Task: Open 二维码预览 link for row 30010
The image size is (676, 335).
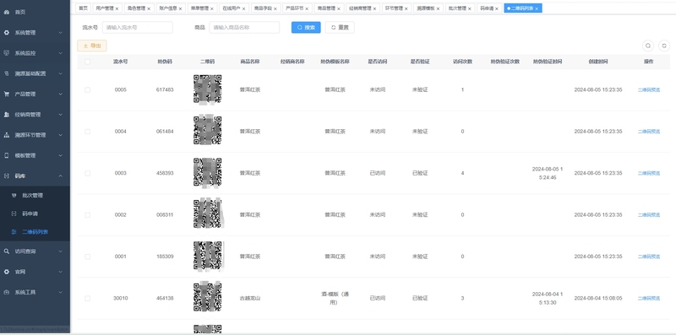Action: pos(649,299)
